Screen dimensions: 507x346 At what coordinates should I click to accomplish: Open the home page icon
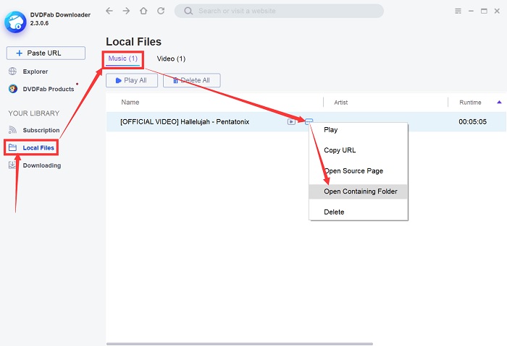pos(143,11)
